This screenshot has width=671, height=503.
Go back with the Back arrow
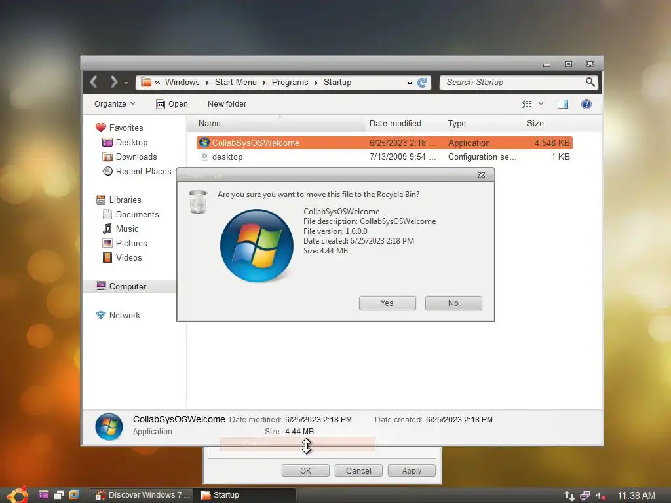tap(94, 82)
